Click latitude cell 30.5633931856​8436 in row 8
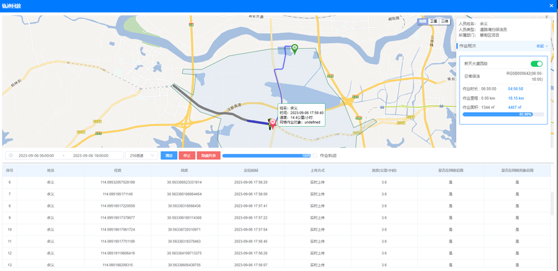558x271 pixels. coord(184,206)
